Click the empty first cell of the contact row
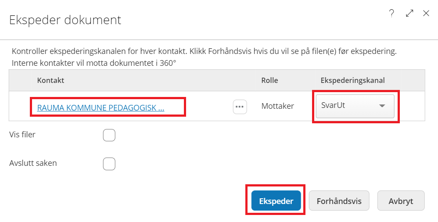The width and height of the screenshot is (438, 222). pos(20,106)
